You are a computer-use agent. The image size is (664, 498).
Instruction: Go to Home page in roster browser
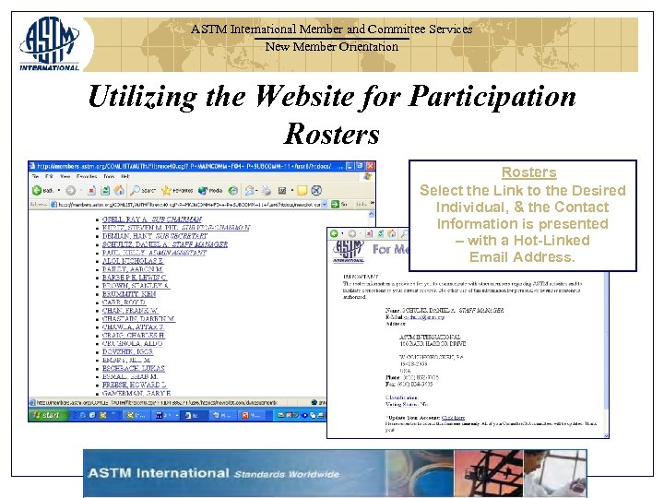pos(119,191)
